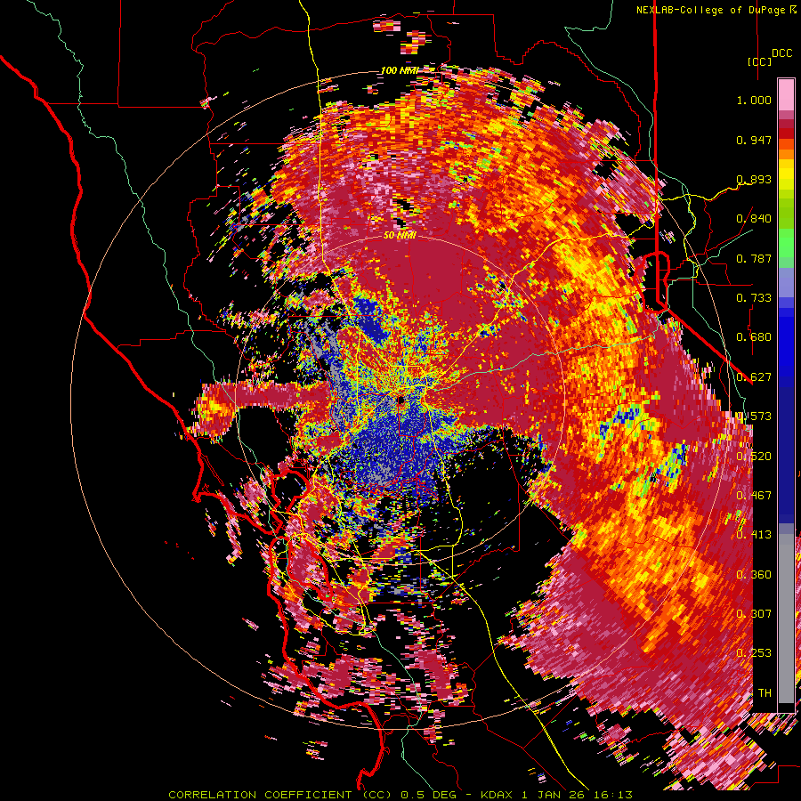
Task: Click the 0.947 color scale value
Action: 754,140
